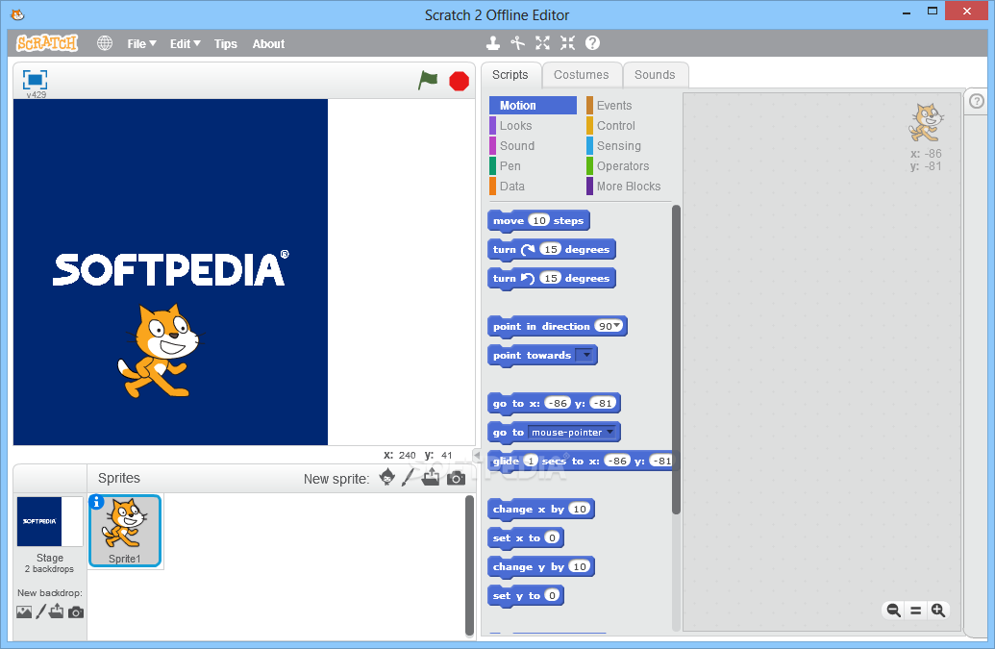Click the Scratch logo
The height and width of the screenshot is (649, 995).
tap(47, 43)
